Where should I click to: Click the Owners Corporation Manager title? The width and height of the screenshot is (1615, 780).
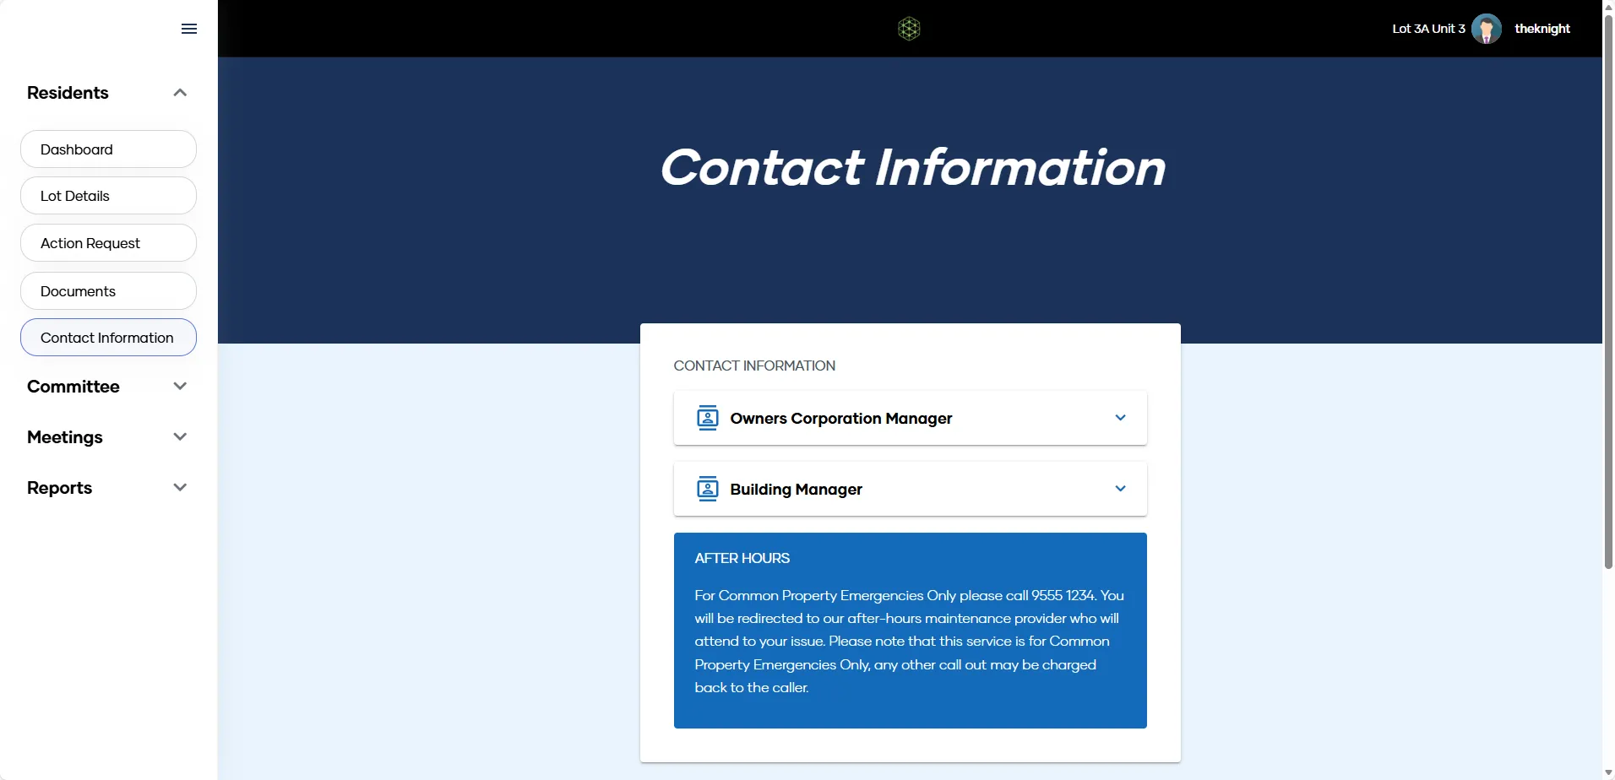(x=841, y=419)
